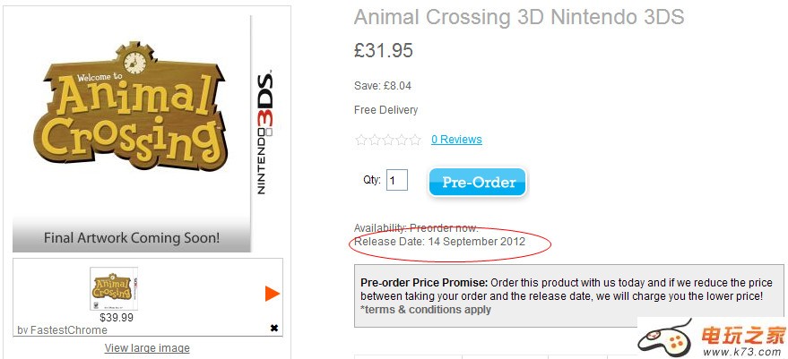Click the fifth rating star

click(415, 140)
